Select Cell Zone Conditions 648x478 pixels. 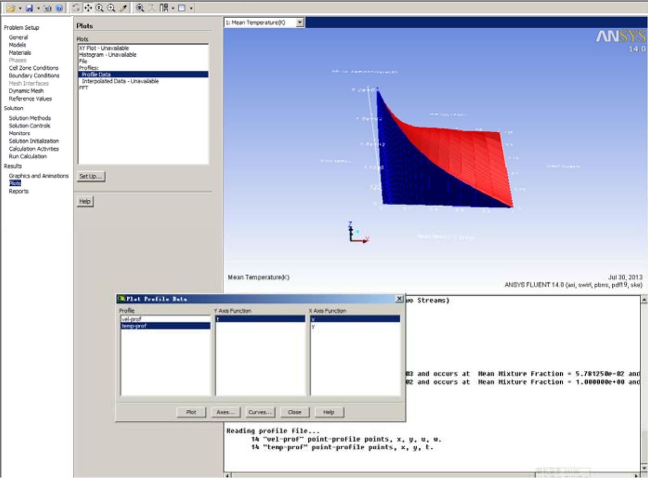point(33,68)
